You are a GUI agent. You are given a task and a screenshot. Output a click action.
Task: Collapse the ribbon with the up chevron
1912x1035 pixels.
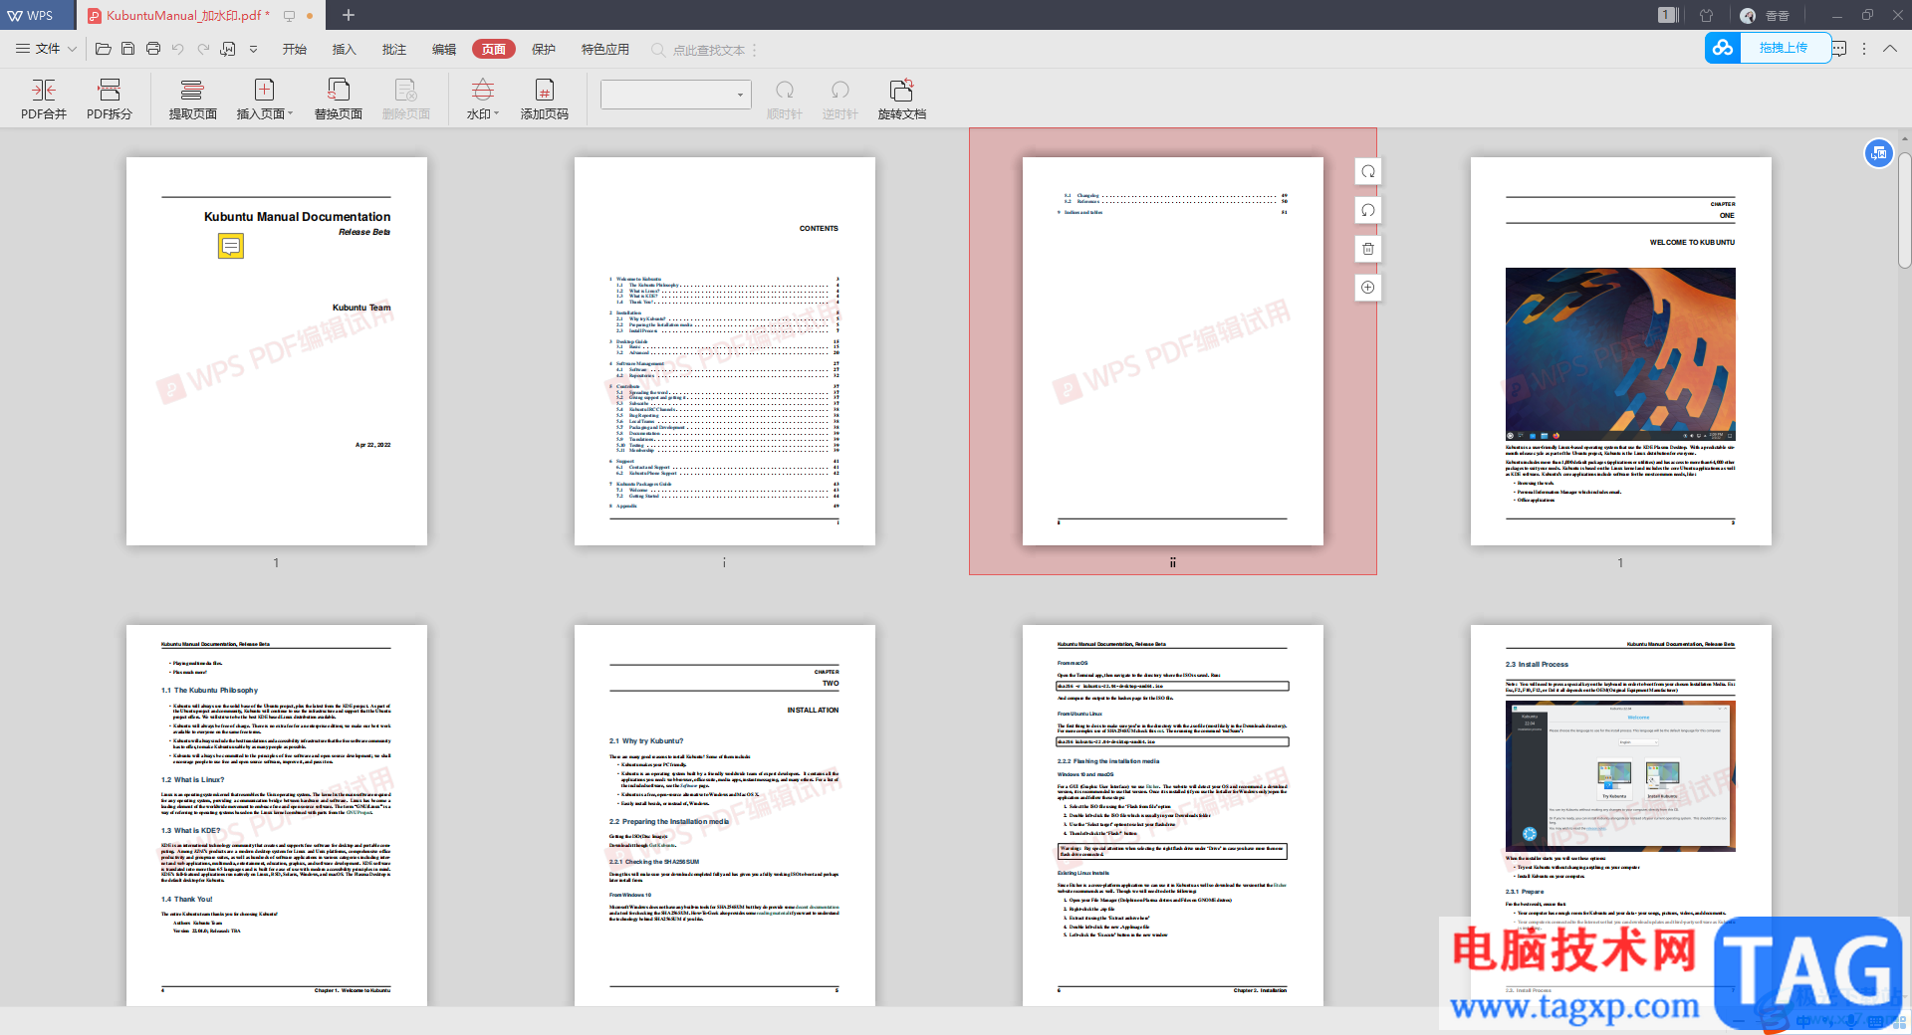pos(1890,49)
